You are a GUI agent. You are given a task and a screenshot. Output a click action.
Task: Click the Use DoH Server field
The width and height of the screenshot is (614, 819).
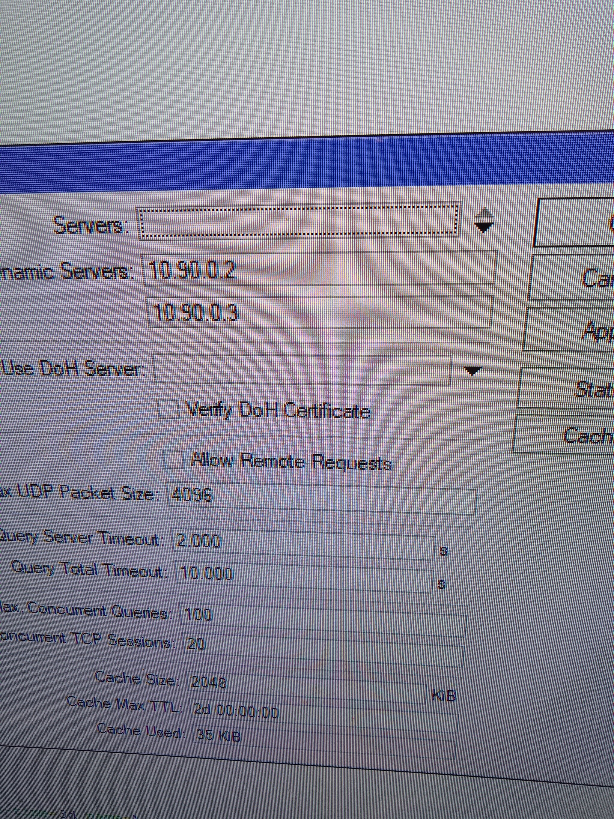[302, 369]
